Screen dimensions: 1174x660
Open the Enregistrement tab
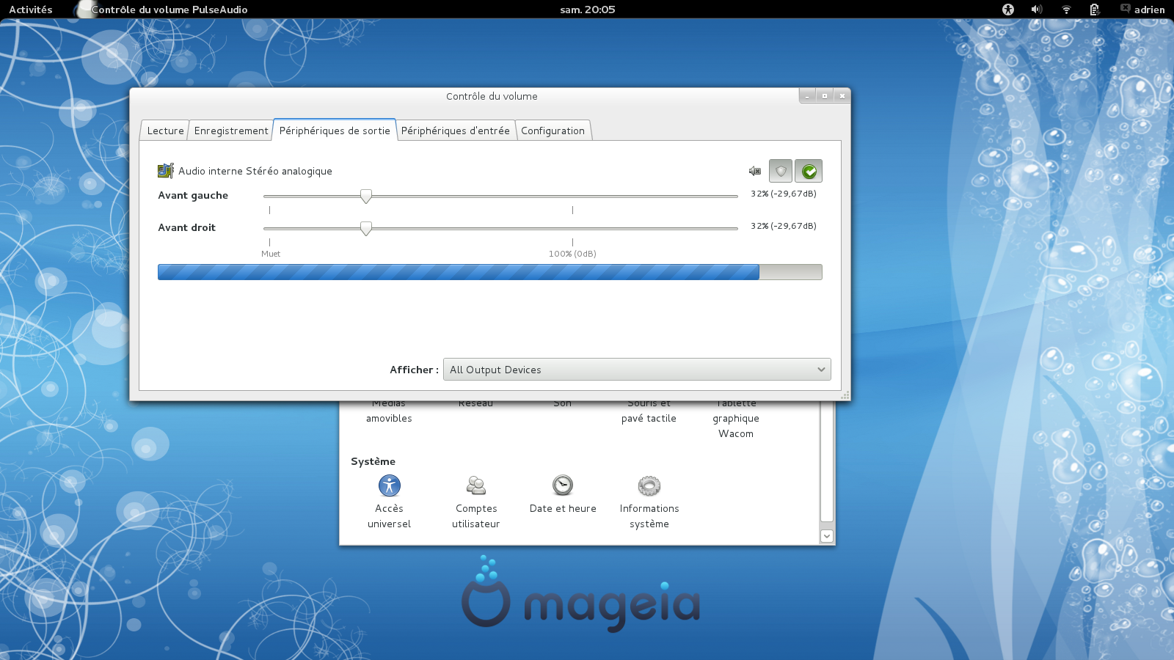pyautogui.click(x=231, y=131)
